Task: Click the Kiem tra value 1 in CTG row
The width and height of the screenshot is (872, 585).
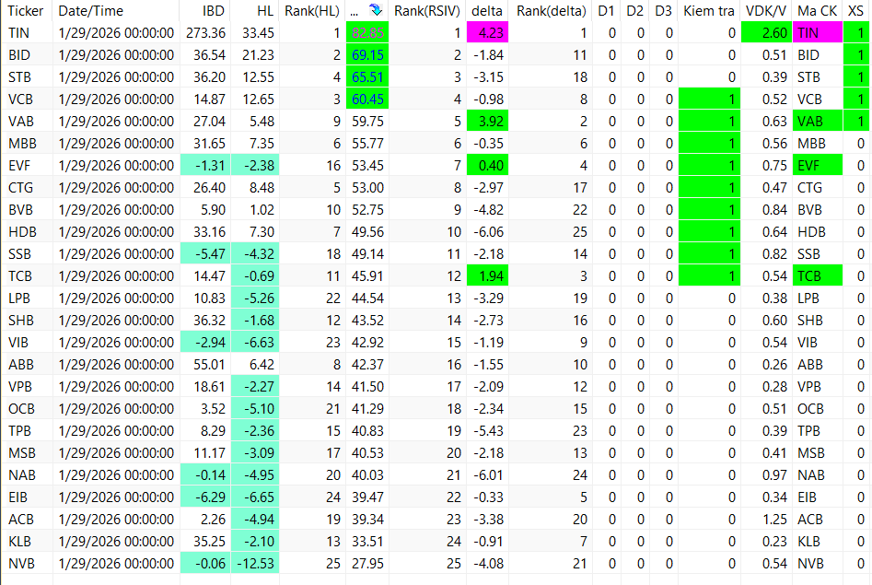Action: 709,188
